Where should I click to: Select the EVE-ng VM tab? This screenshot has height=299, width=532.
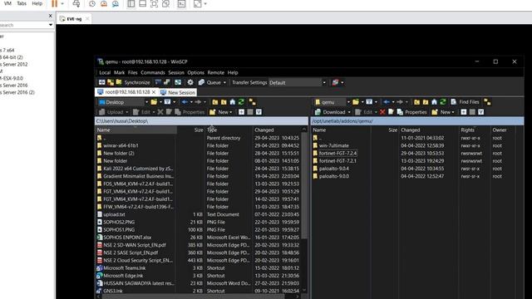(x=74, y=19)
